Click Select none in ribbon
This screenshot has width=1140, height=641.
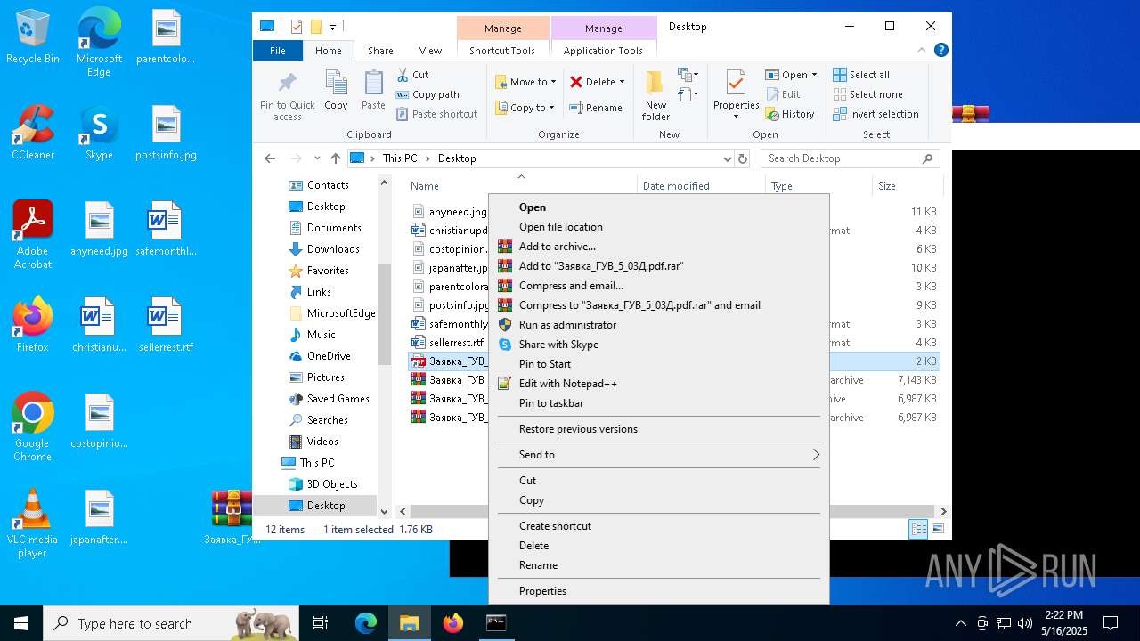(867, 94)
